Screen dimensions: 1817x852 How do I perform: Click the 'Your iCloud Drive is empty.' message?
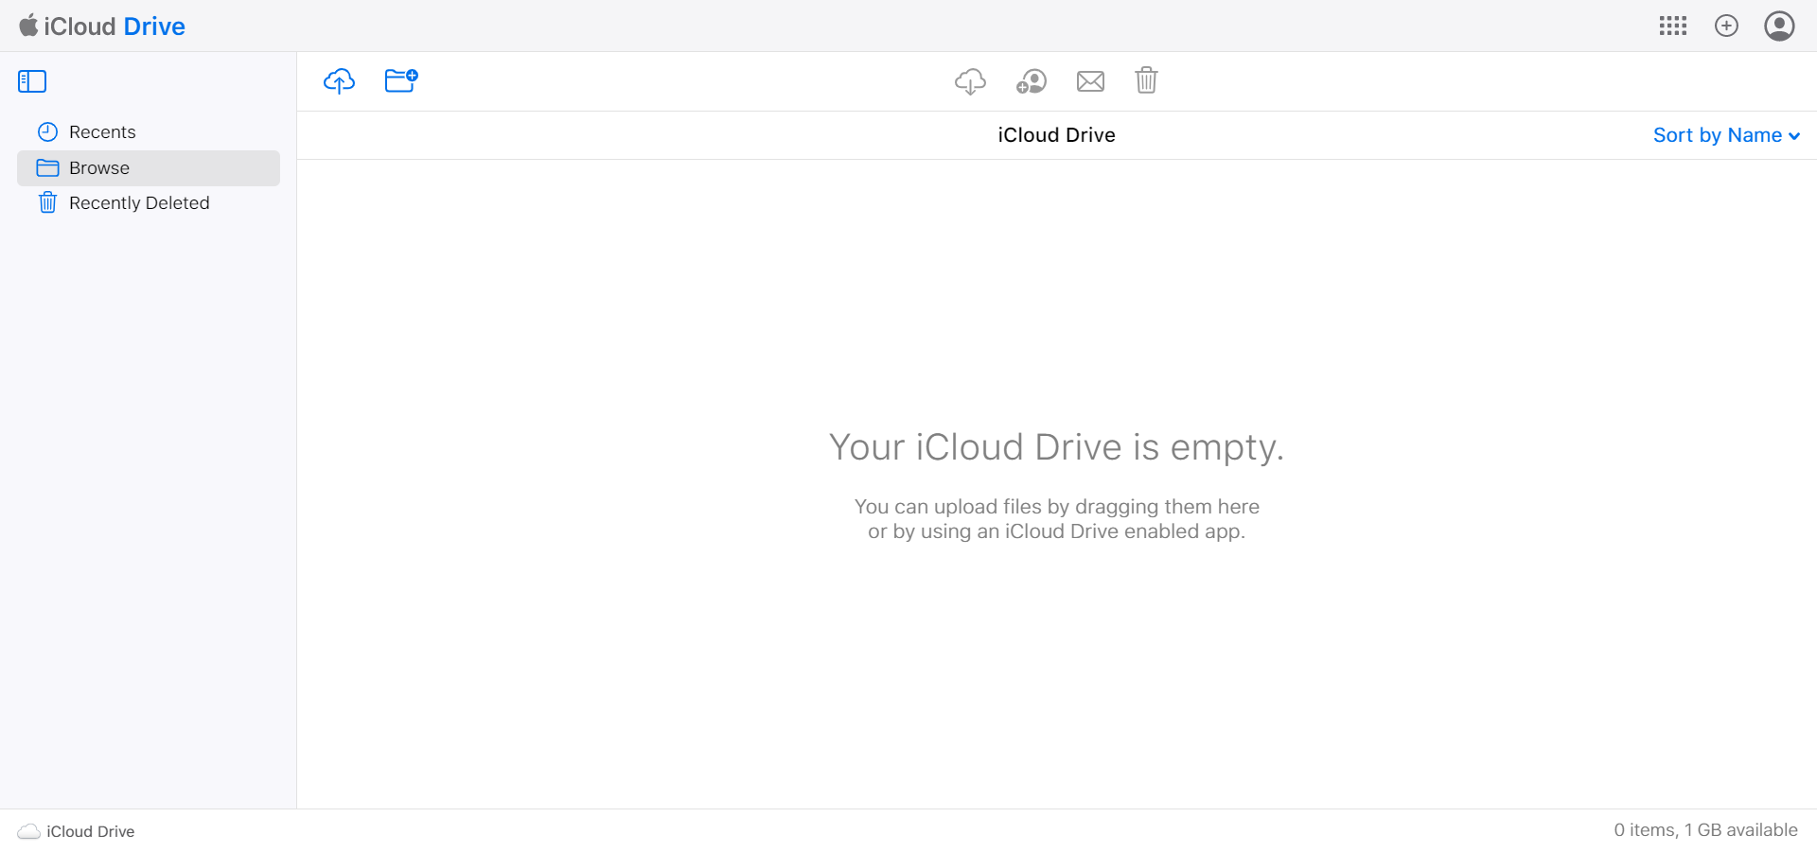[1056, 447]
